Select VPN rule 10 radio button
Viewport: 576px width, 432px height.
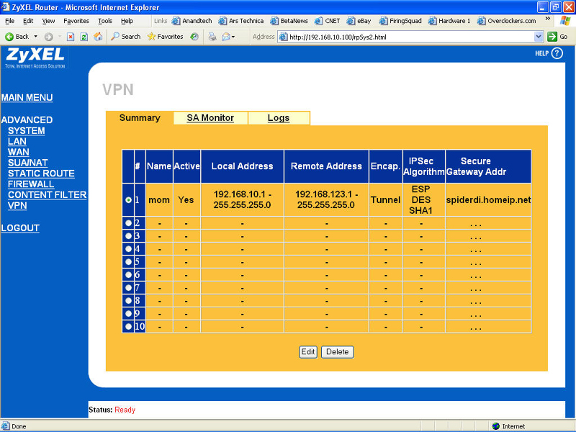coord(128,326)
